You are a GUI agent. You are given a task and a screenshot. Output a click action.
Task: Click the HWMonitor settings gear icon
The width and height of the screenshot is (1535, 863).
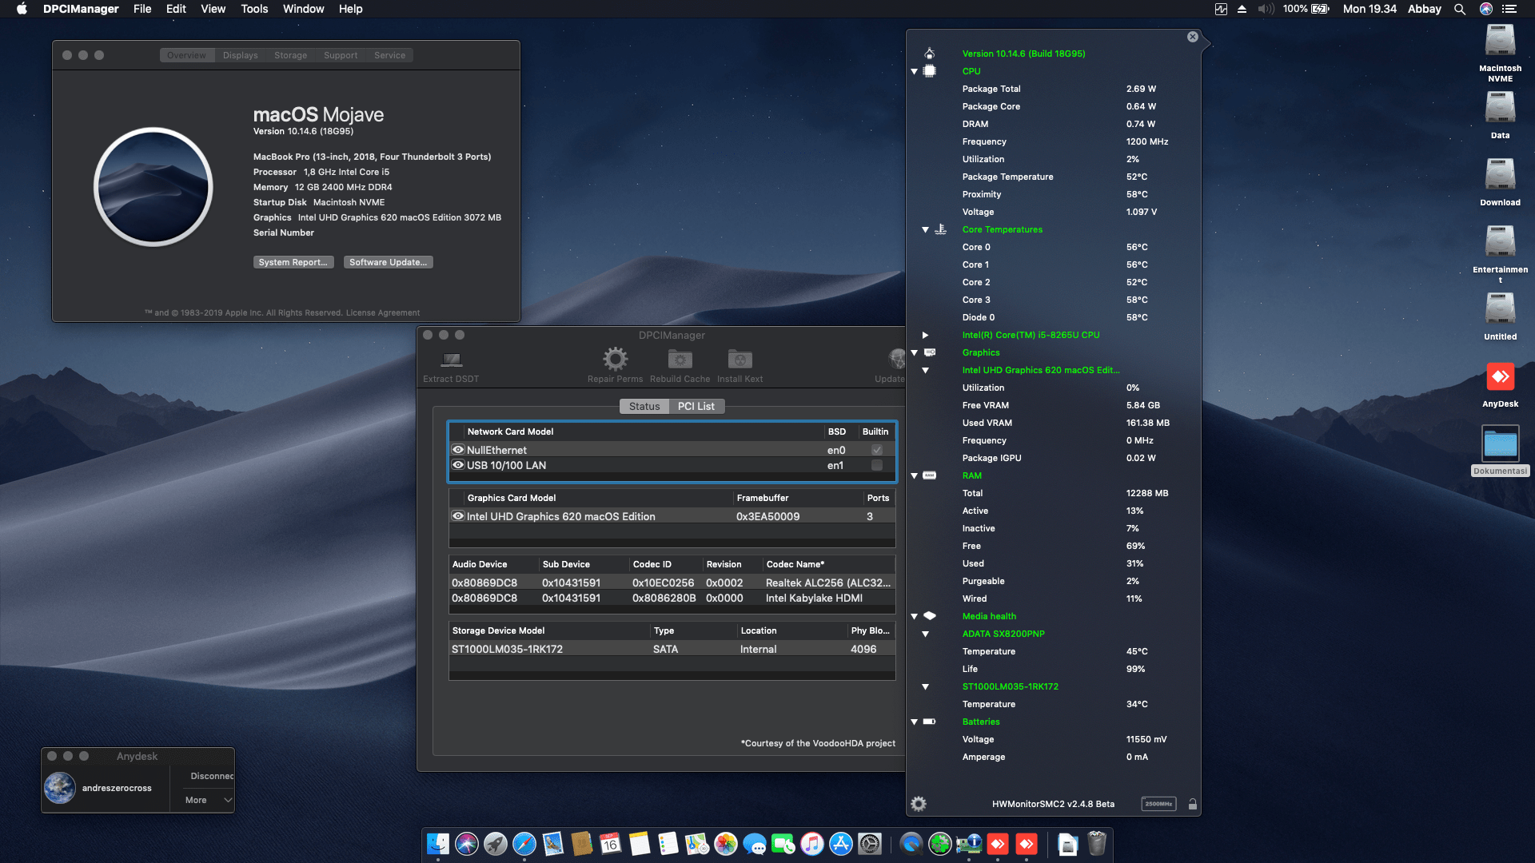pyautogui.click(x=918, y=804)
